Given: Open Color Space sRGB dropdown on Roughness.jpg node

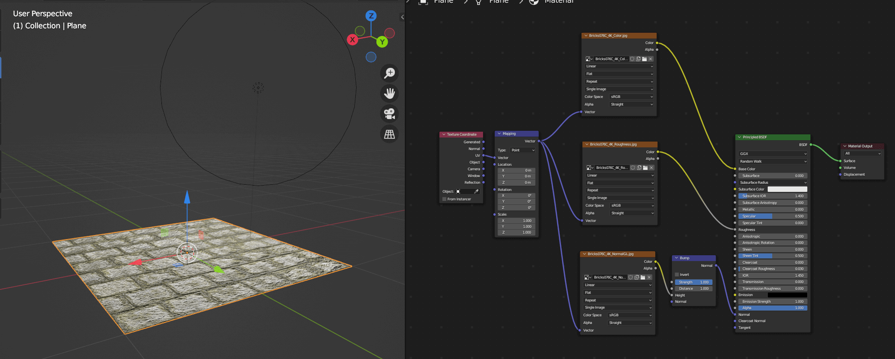Looking at the screenshot, I should (632, 205).
